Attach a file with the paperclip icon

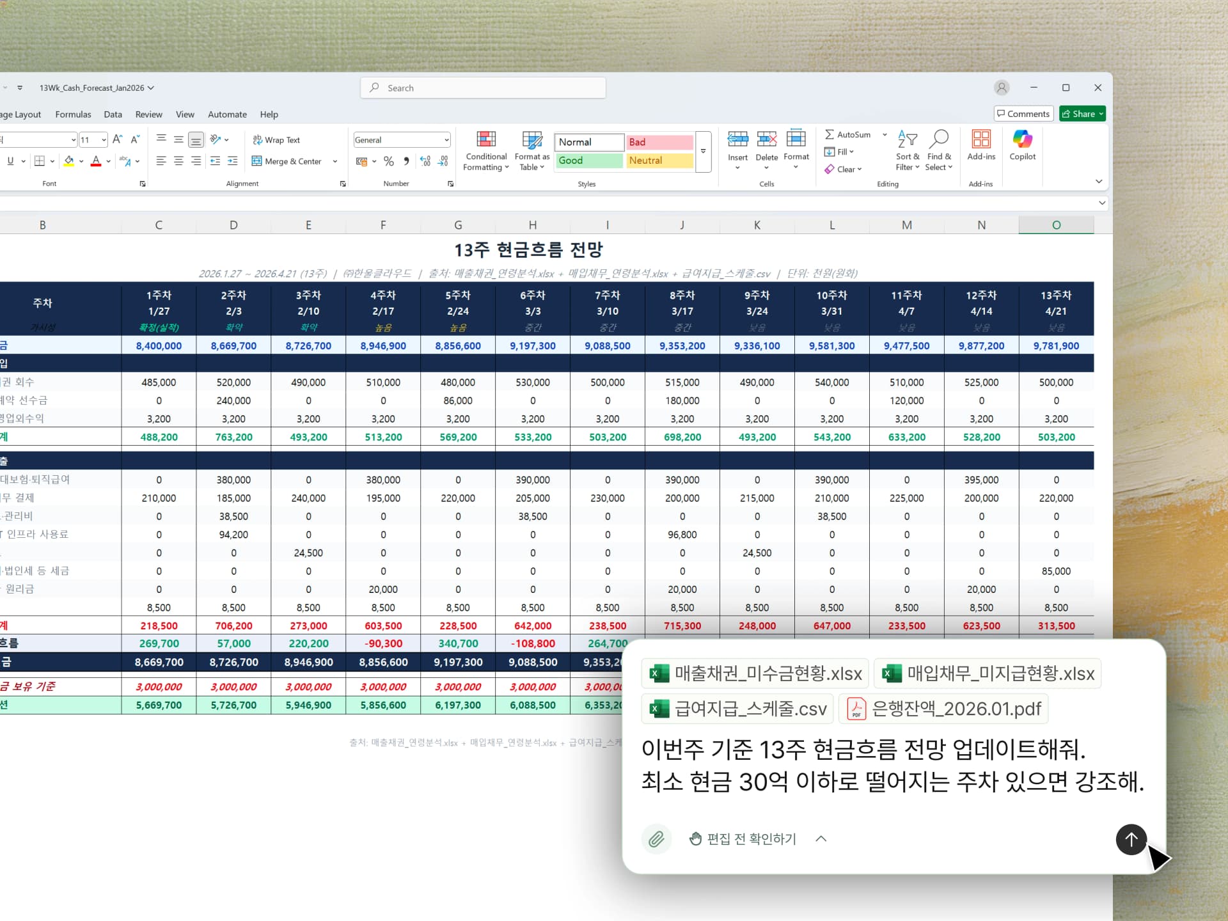point(656,838)
